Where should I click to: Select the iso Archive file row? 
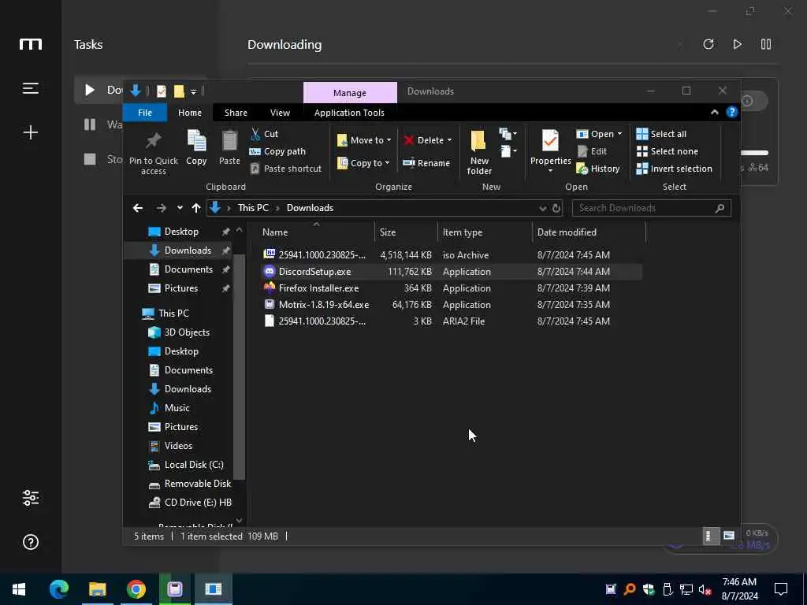[x=450, y=254]
